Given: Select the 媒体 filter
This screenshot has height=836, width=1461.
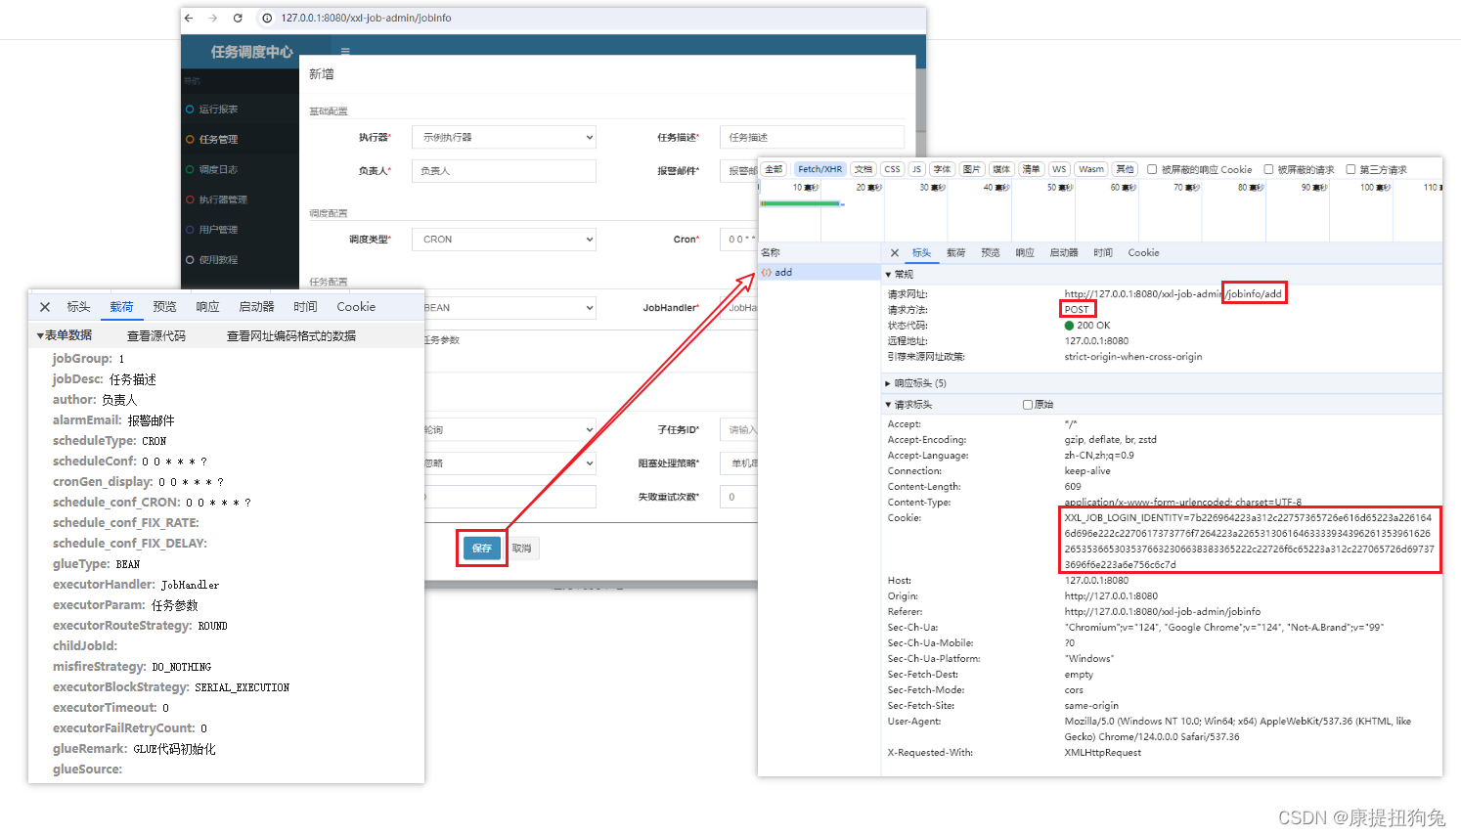Looking at the screenshot, I should (1001, 169).
